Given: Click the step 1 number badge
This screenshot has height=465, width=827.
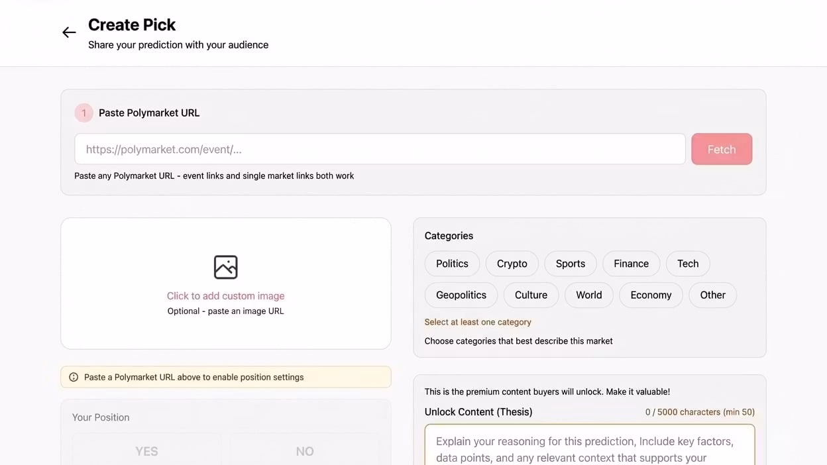Looking at the screenshot, I should pos(83,113).
